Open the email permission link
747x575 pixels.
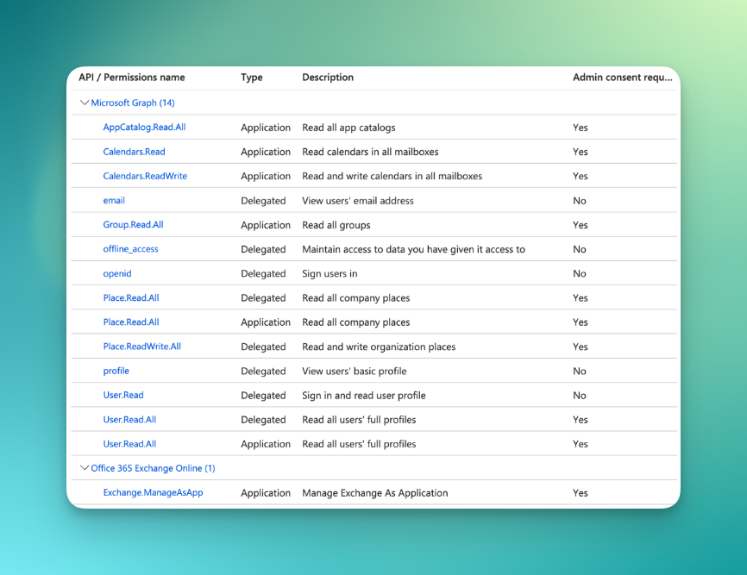coord(114,201)
